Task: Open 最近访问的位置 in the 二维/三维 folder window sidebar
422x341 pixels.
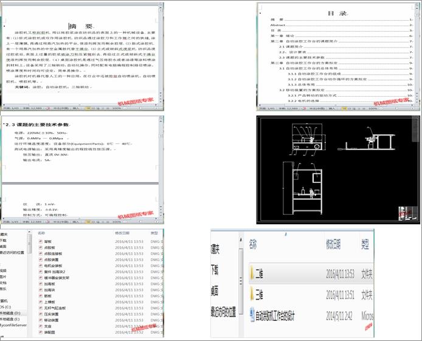Action: tap(223, 311)
